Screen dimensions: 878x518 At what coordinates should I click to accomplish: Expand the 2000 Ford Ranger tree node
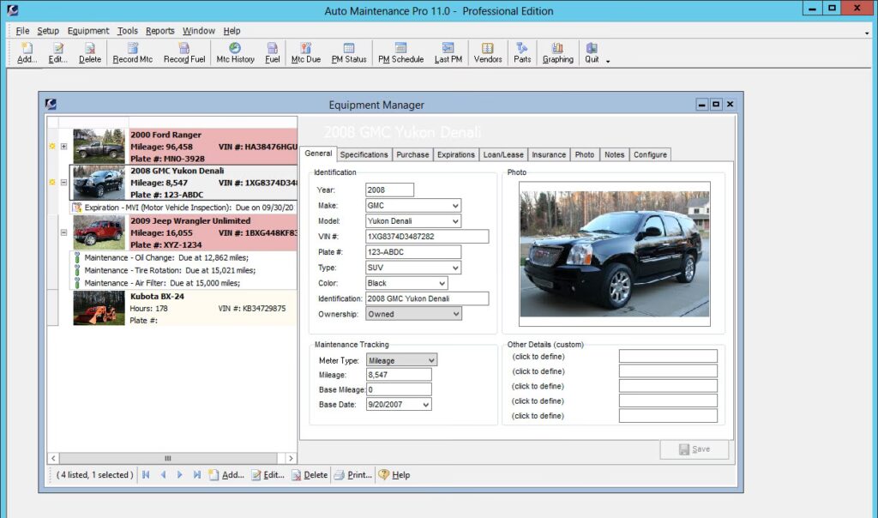pos(63,147)
